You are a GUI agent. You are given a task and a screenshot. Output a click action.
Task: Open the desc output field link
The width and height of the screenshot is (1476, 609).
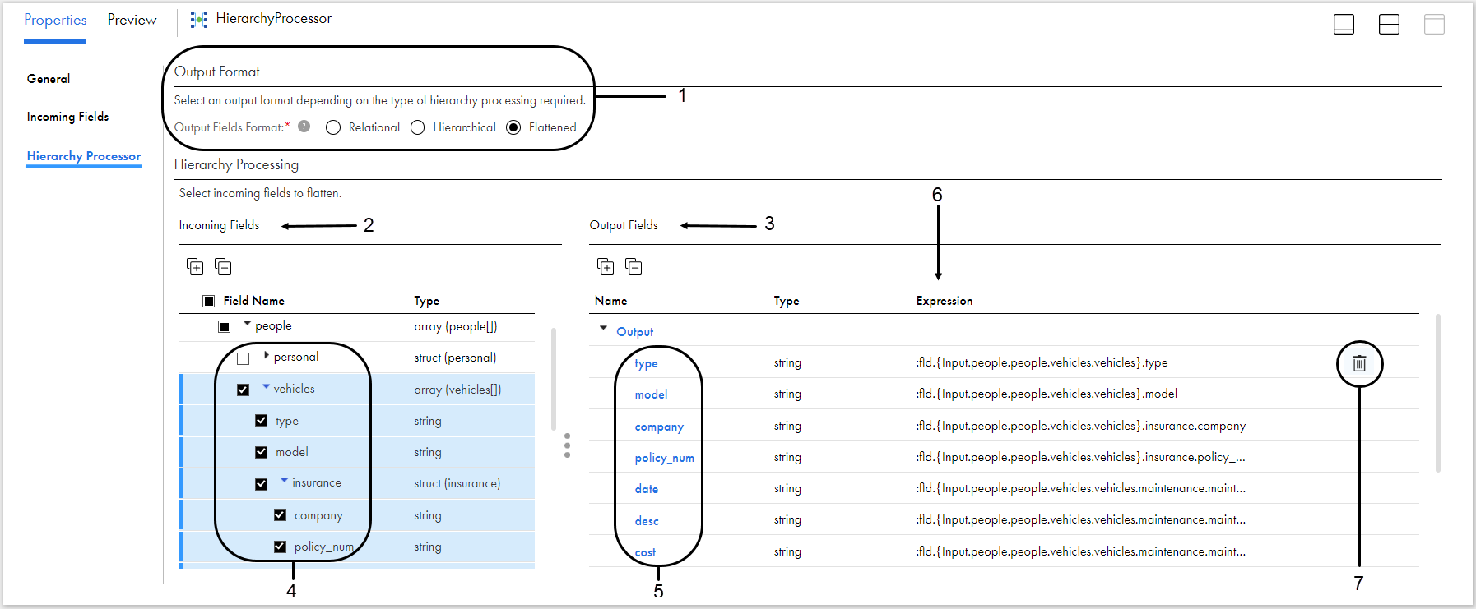click(x=646, y=521)
